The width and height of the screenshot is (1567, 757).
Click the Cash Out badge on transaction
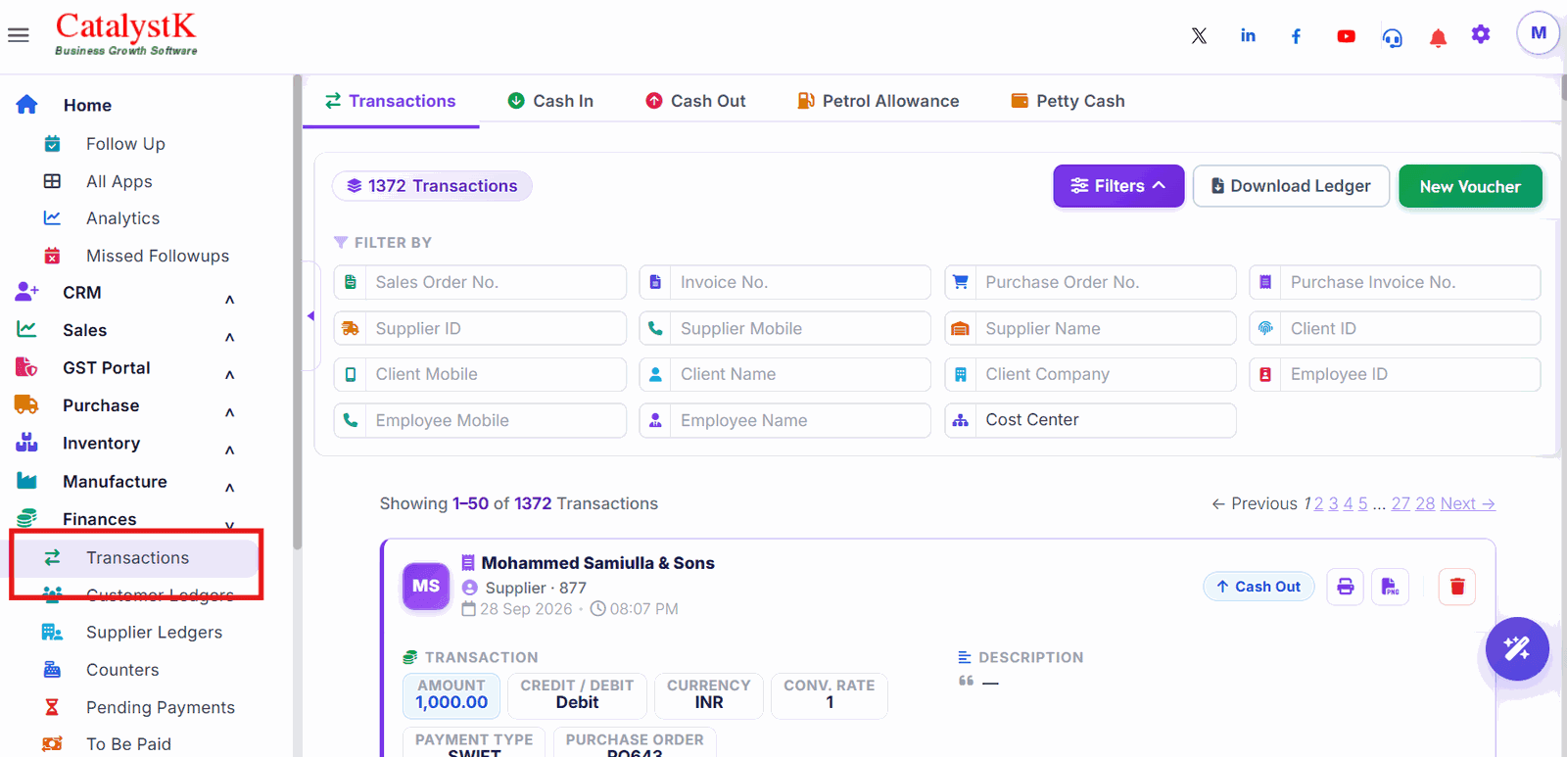(x=1258, y=587)
